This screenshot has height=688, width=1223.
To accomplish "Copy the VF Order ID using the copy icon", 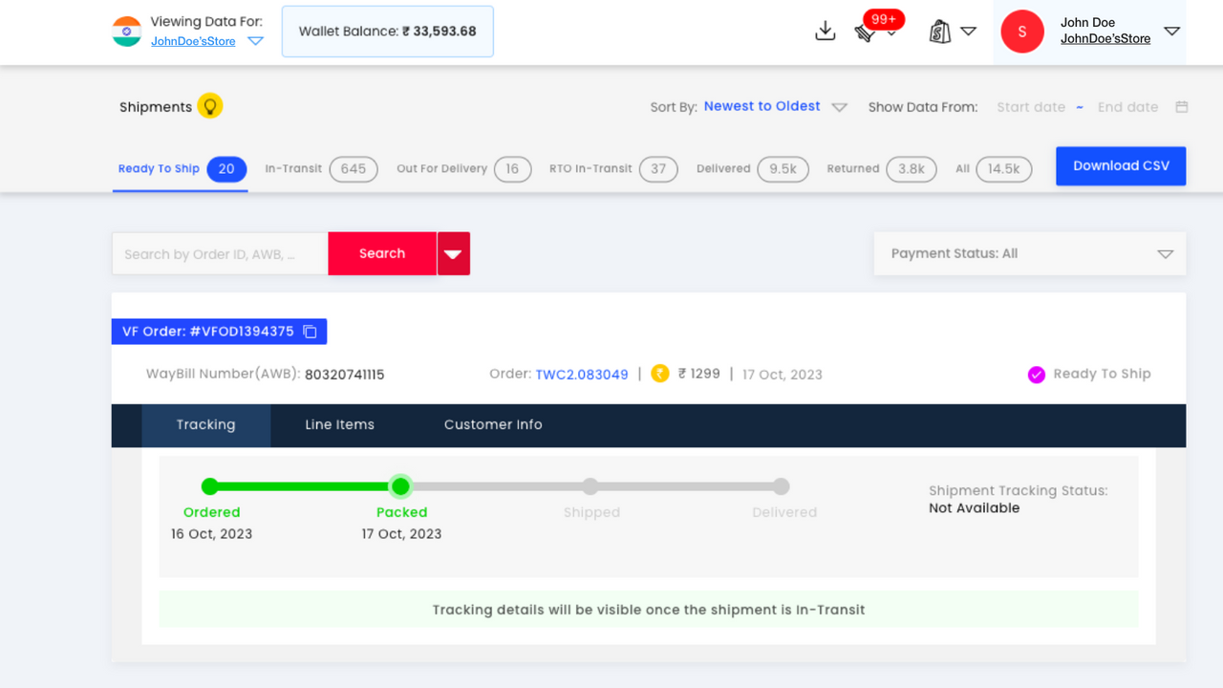I will pyautogui.click(x=309, y=331).
